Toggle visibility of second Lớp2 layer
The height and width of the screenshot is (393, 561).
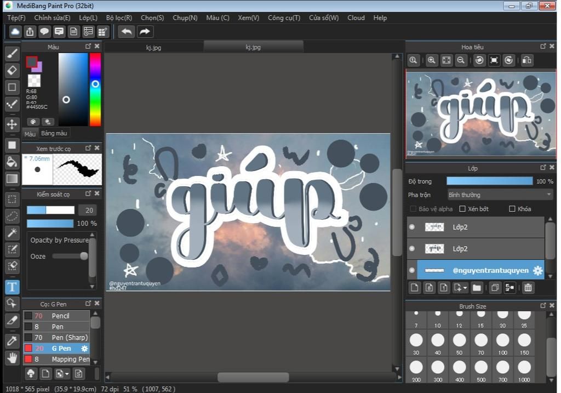pos(412,248)
